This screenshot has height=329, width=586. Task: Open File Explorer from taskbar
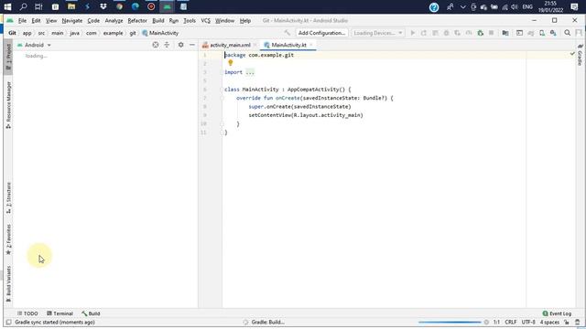[71, 6]
